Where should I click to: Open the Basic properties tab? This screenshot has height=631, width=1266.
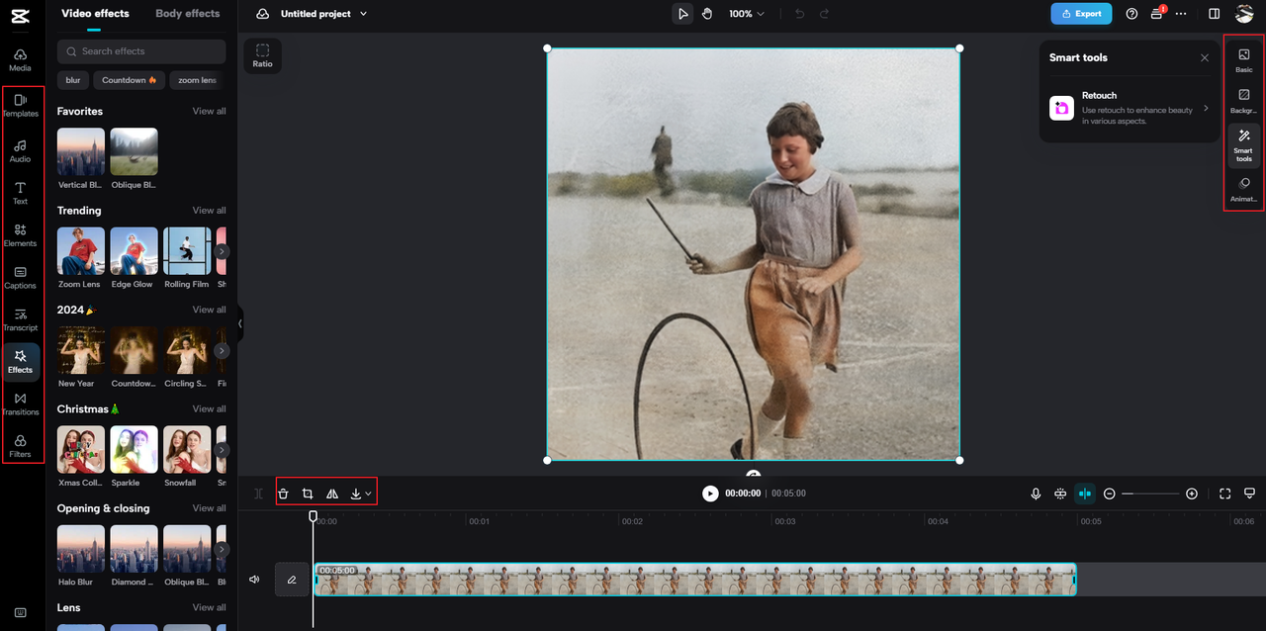1244,60
